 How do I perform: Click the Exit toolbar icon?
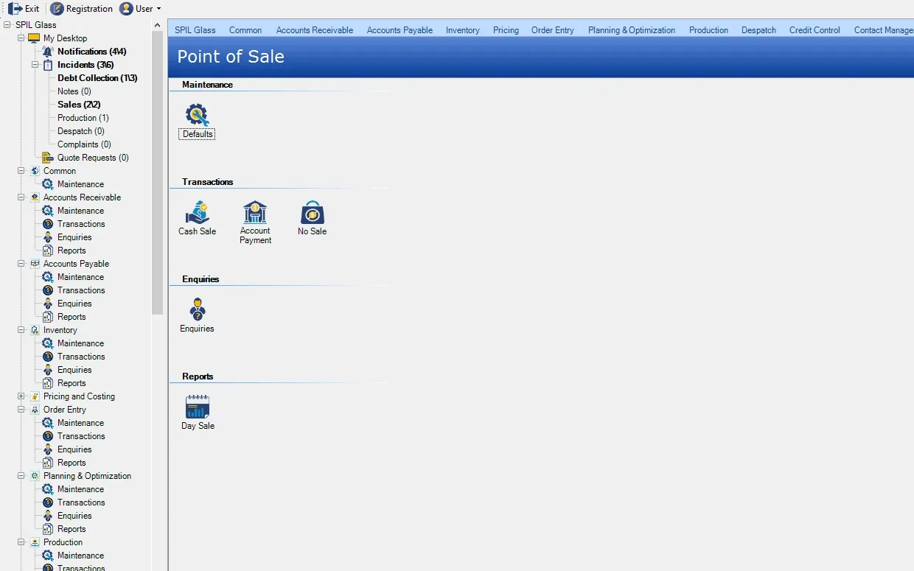(15, 9)
